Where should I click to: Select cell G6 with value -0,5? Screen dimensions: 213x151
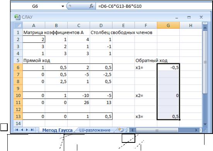coord(168,68)
